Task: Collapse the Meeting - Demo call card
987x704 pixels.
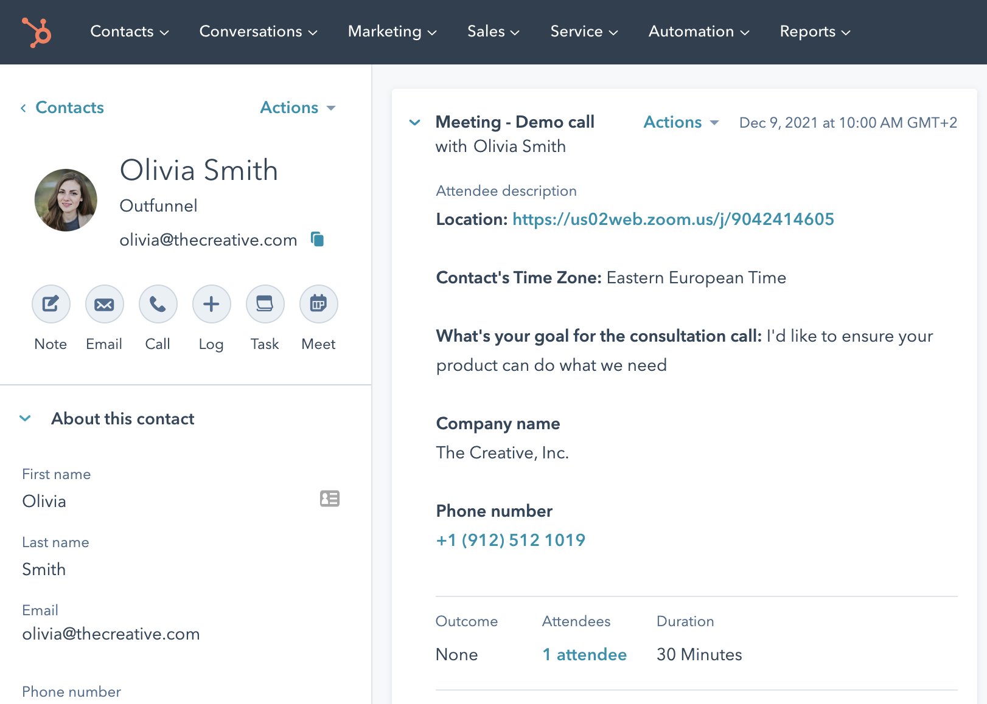Action: point(415,122)
